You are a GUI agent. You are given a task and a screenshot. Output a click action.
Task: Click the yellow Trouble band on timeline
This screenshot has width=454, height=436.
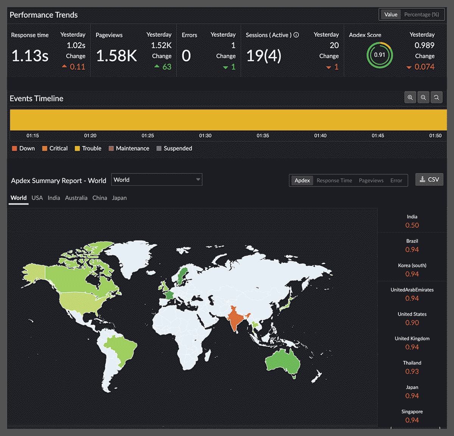pos(227,119)
